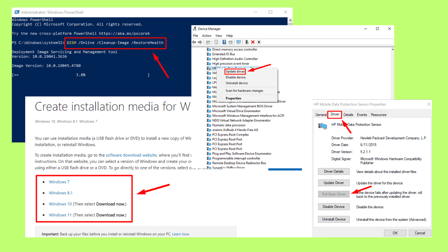Switch to Resources tab in properties dialog

(378, 115)
